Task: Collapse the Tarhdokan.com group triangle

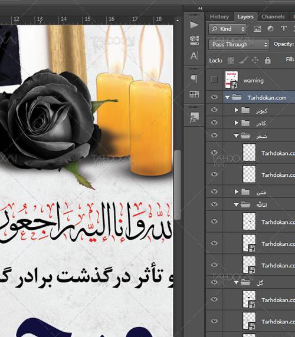Action: 227,98
